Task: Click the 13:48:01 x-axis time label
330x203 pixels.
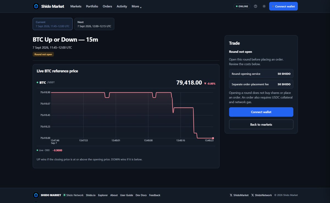Action: click(116, 140)
